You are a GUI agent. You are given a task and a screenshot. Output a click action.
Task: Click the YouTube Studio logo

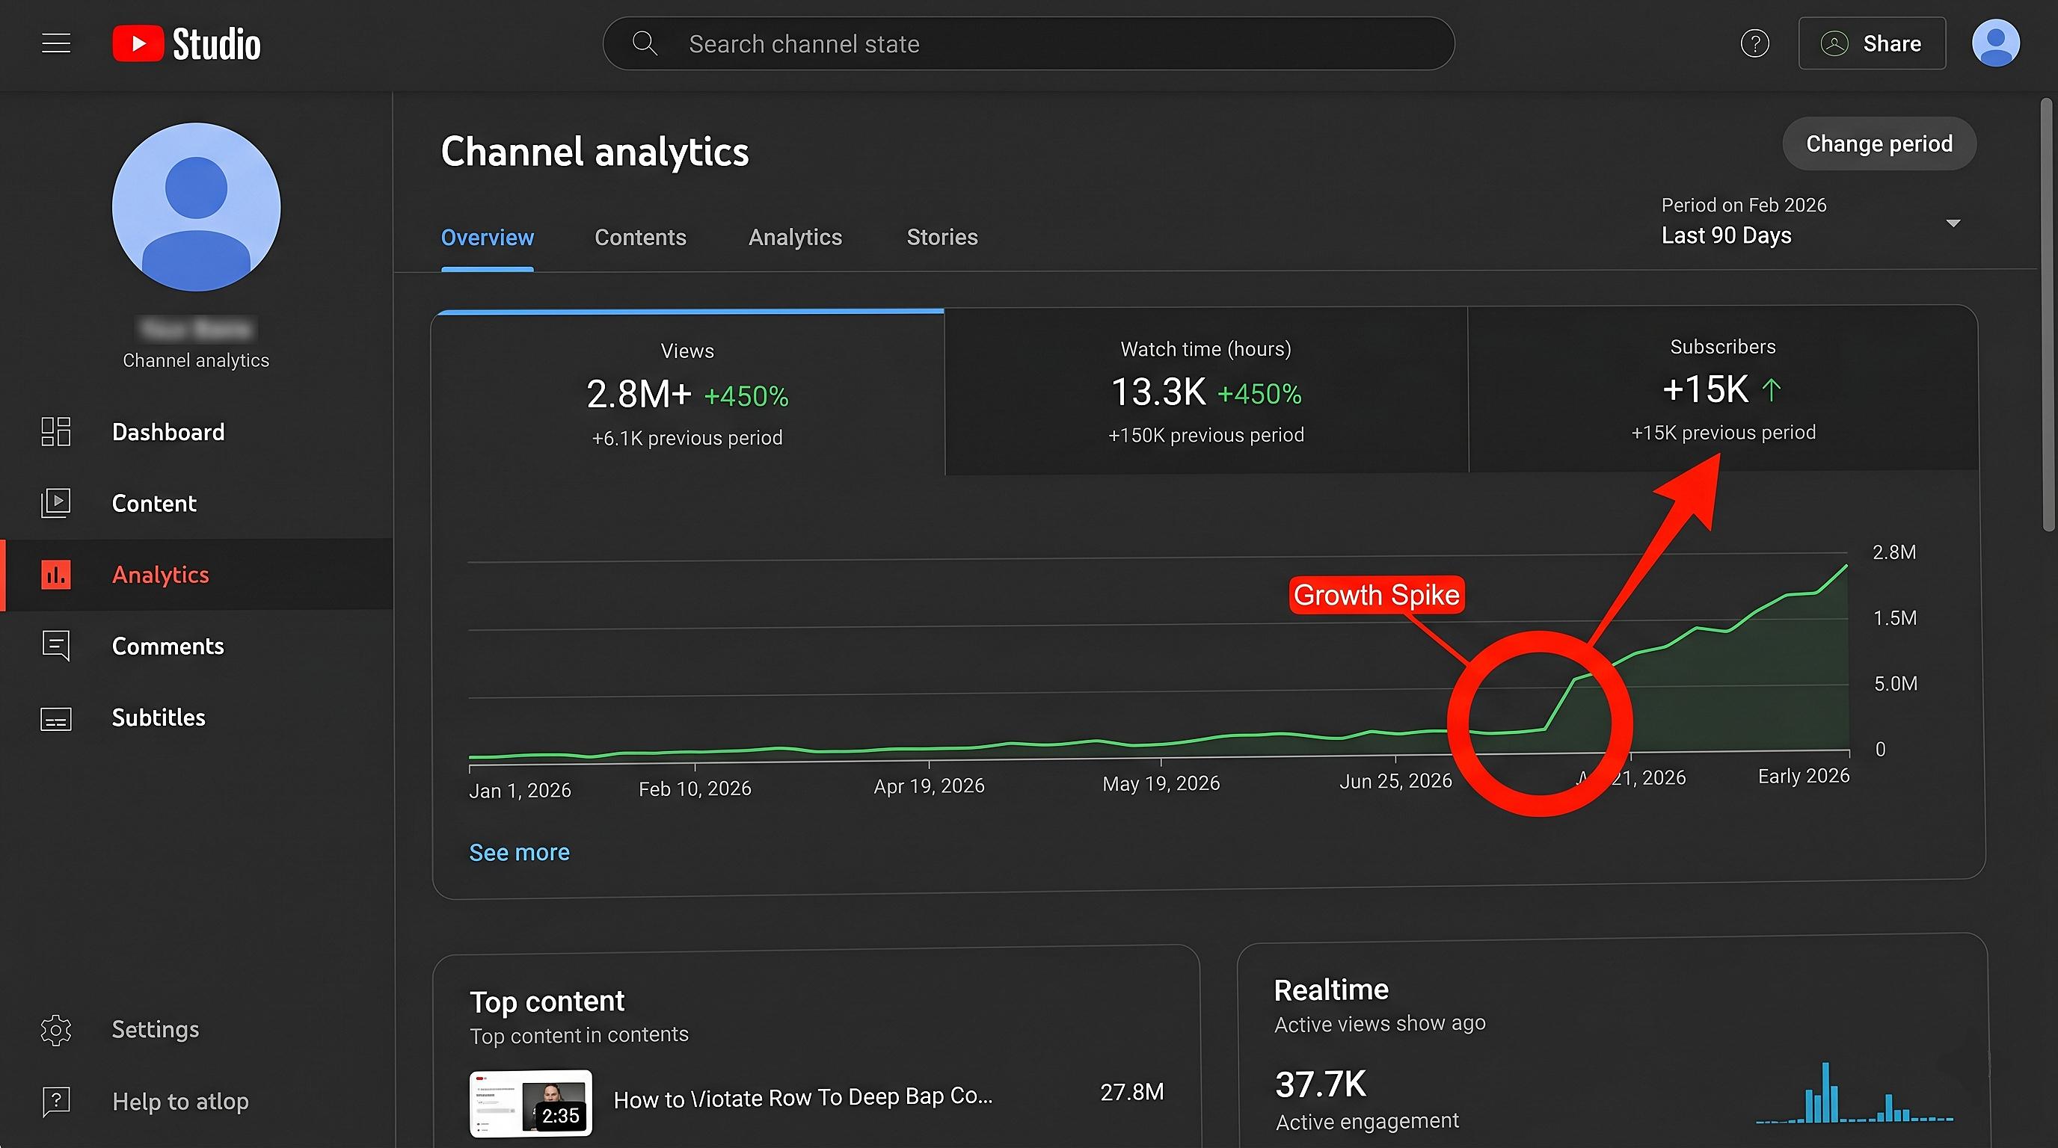click(186, 43)
